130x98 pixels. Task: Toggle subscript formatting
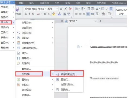[x=49, y=14]
